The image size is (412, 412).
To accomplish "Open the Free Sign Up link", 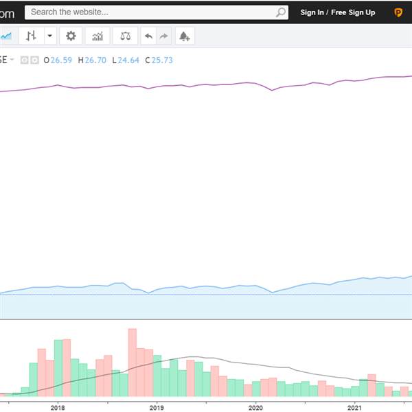I will pyautogui.click(x=353, y=12).
